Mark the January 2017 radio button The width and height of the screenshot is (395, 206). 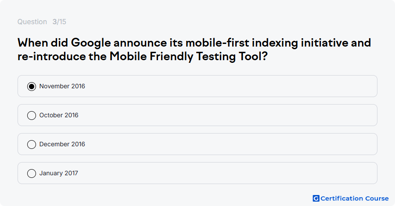[32, 173]
